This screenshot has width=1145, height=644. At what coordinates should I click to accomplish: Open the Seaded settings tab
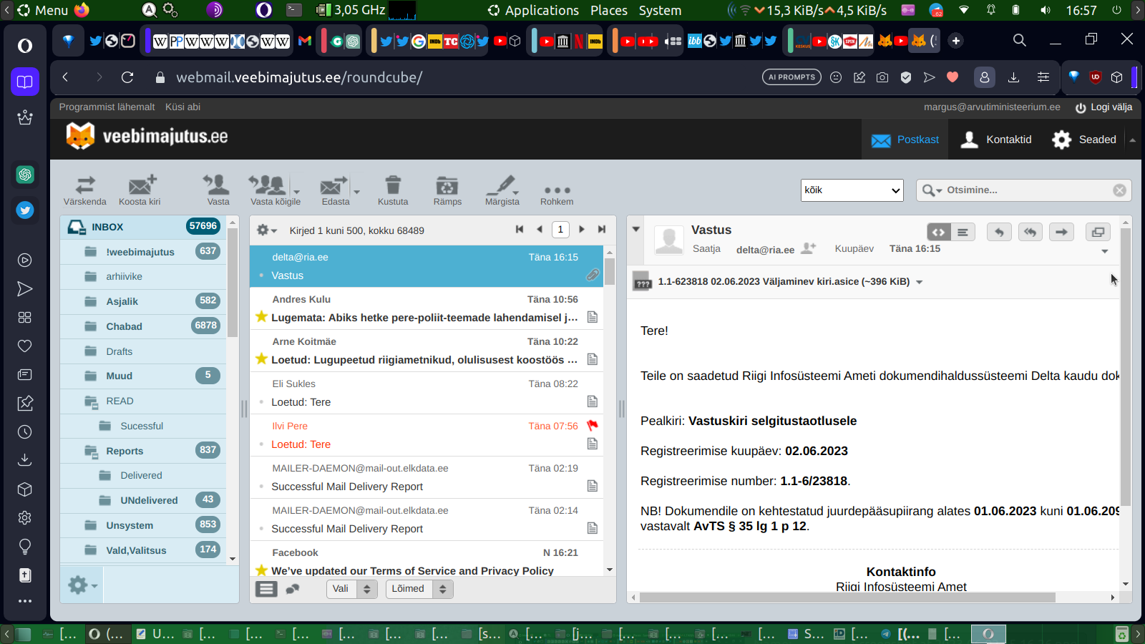1083,140
